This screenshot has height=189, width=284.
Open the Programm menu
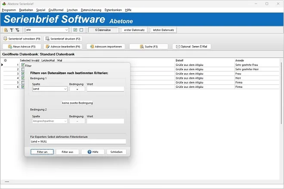point(9,10)
